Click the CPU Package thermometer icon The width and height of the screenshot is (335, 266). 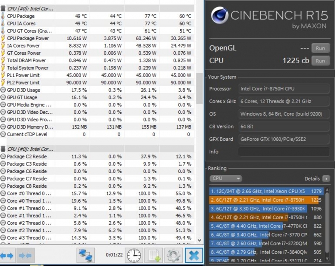click(x=3, y=16)
